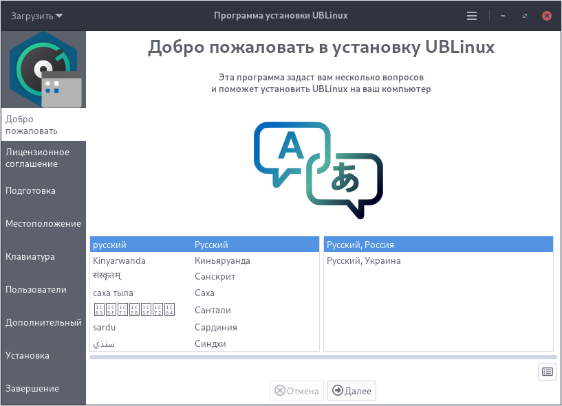This screenshot has width=562, height=406.
Task: Close the UBLinux installer window
Action: click(547, 16)
